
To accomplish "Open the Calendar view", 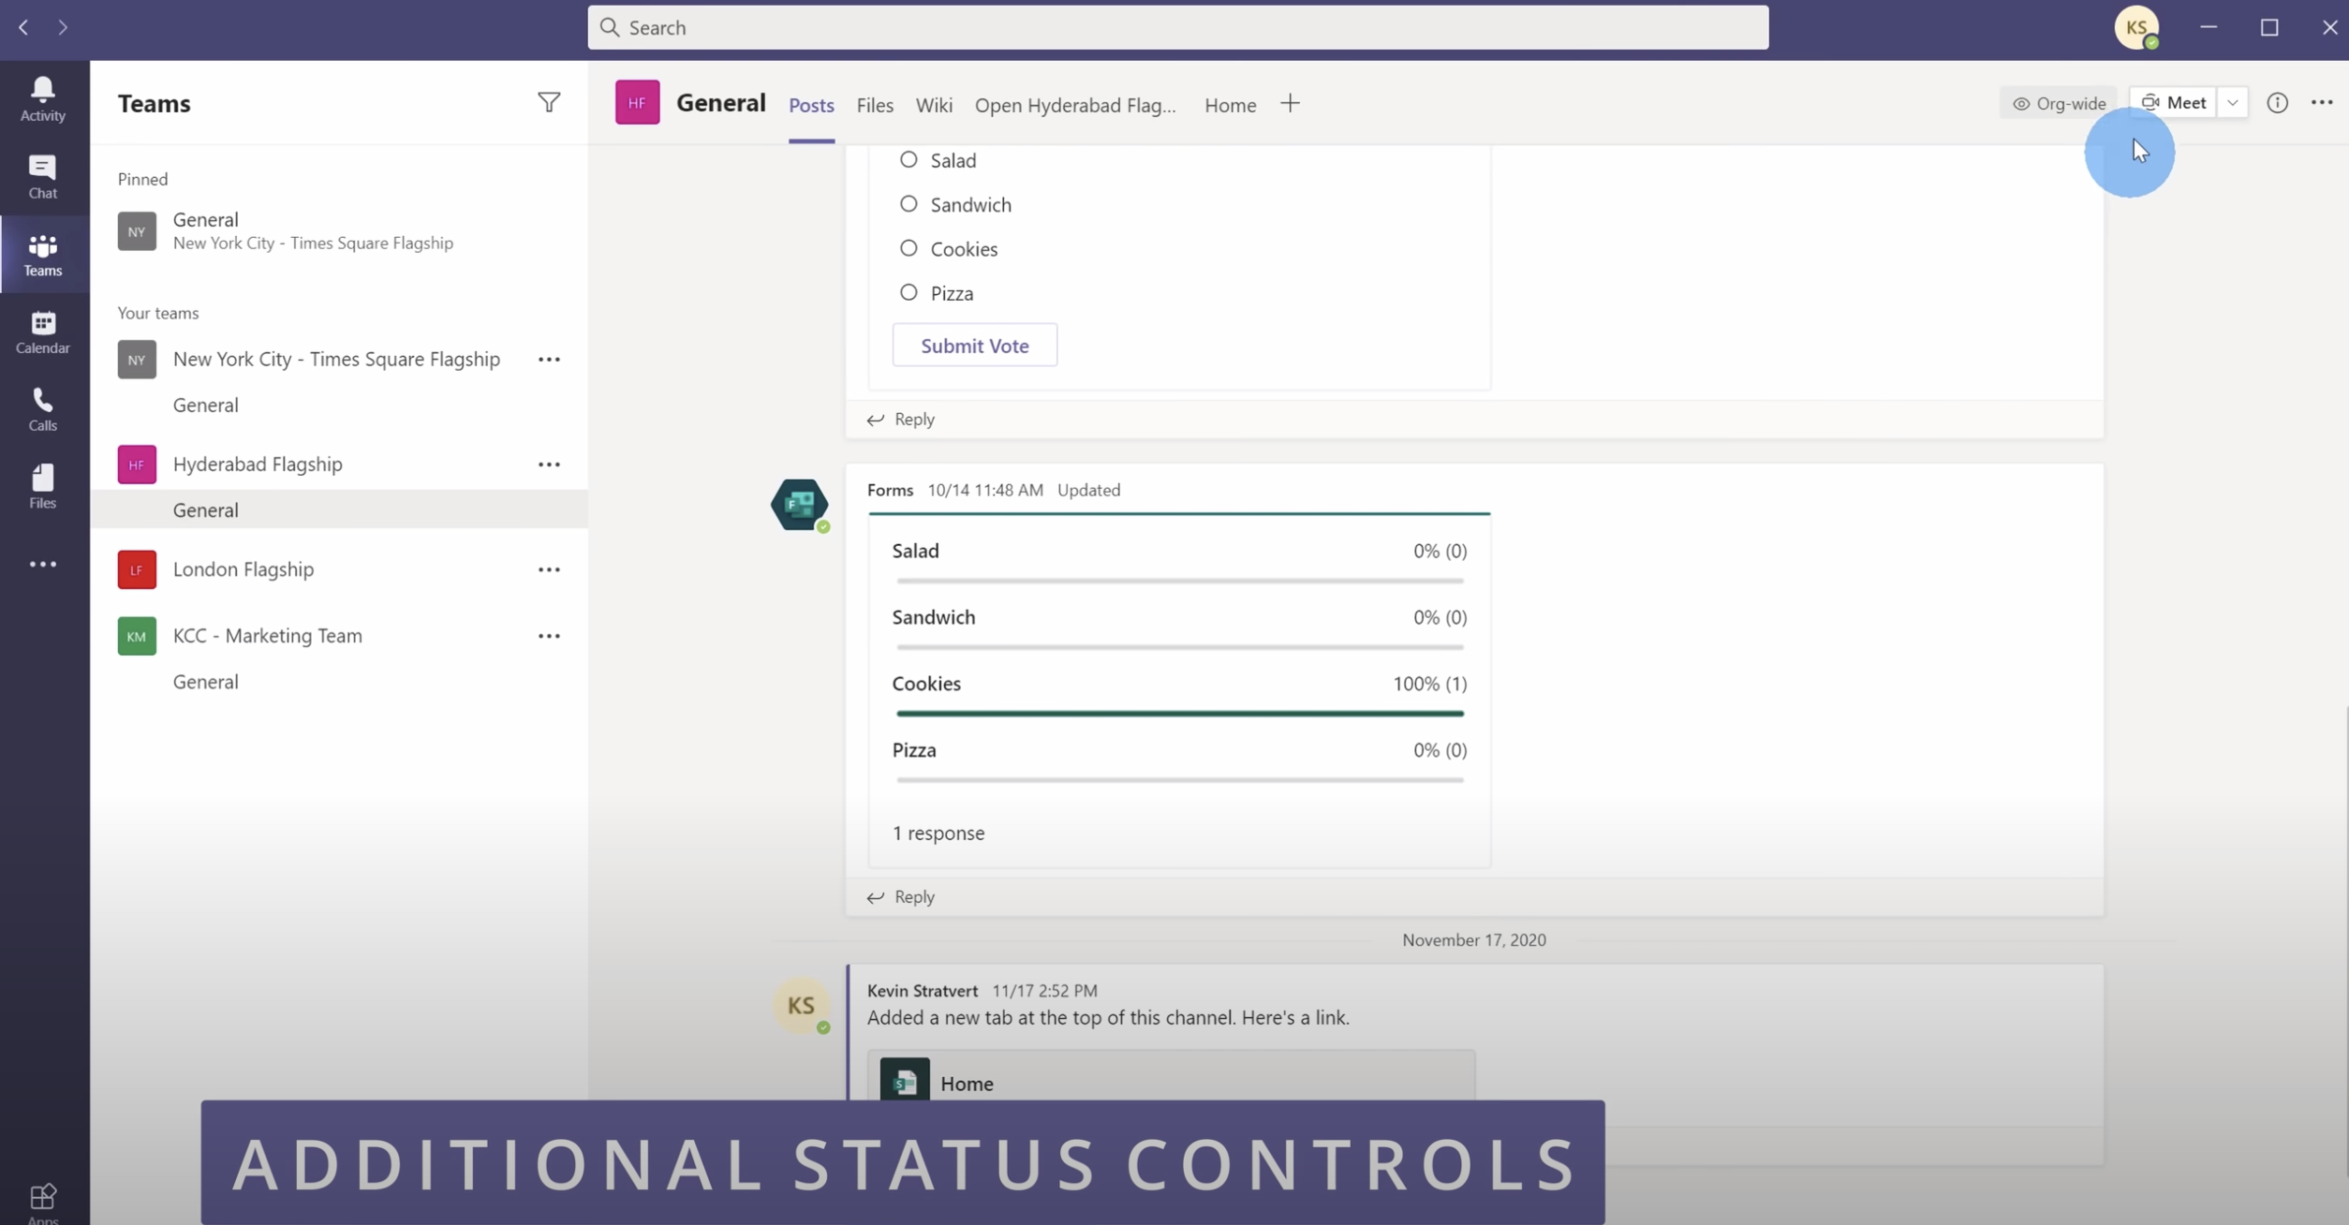I will [x=43, y=331].
